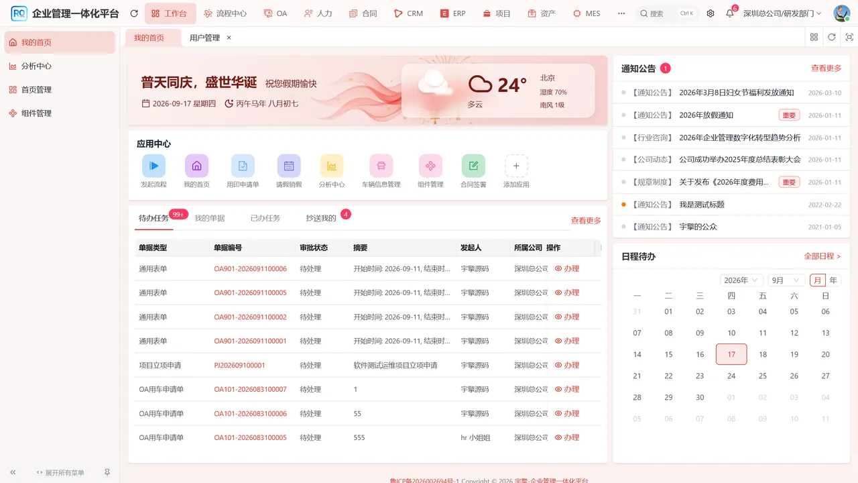The width and height of the screenshot is (858, 483).
Task: Open 分析中心 in the application center
Action: (x=332, y=166)
